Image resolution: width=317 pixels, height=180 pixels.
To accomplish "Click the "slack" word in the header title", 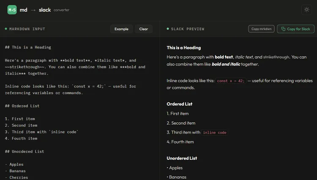I will (45, 10).
